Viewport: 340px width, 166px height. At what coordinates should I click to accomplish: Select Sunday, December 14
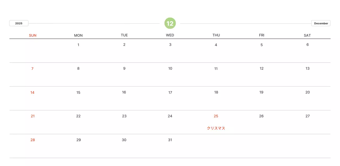pos(32,92)
